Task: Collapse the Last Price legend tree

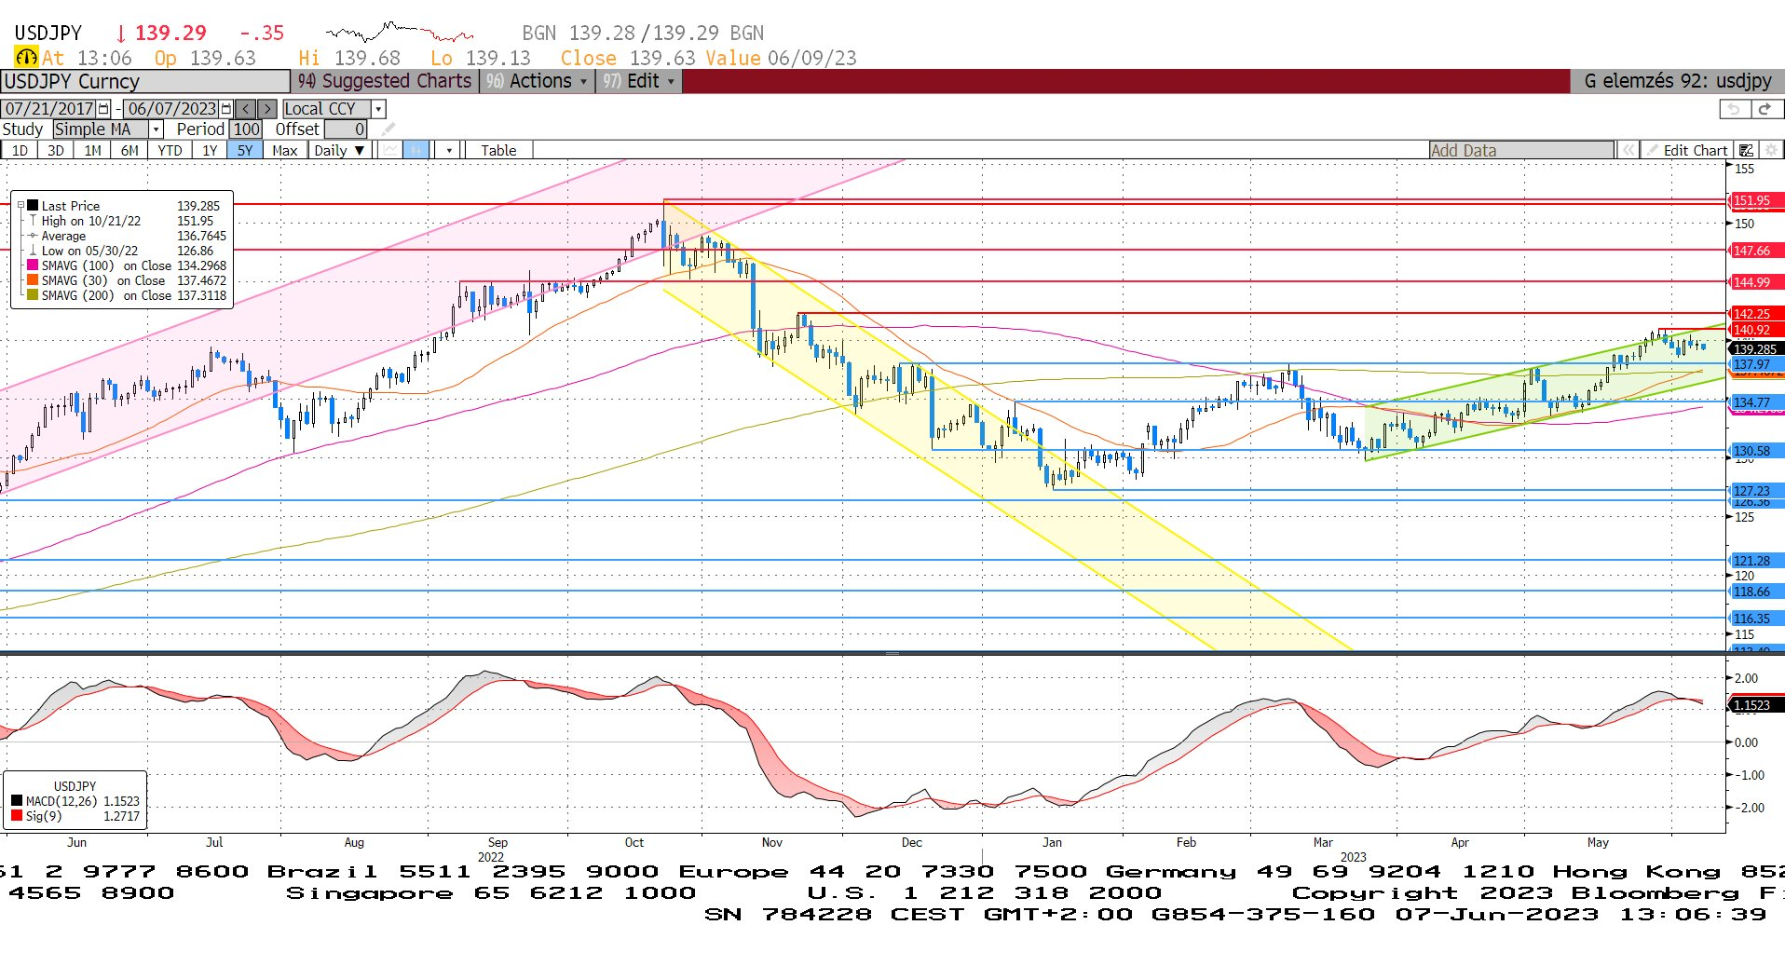Action: tap(20, 206)
